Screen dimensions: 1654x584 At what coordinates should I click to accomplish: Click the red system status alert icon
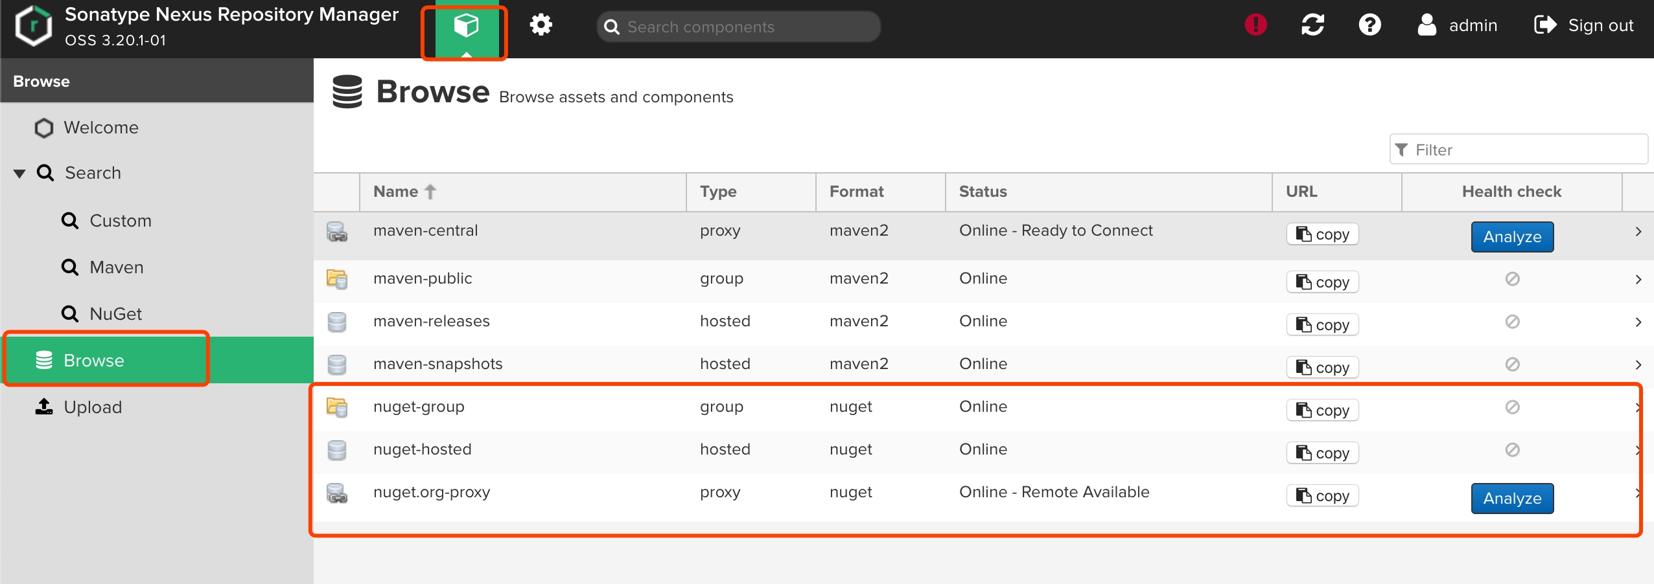pos(1256,25)
